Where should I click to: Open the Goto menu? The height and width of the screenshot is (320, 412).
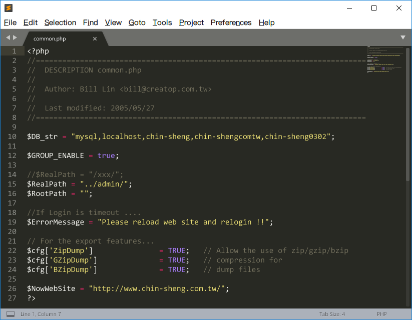(x=137, y=22)
